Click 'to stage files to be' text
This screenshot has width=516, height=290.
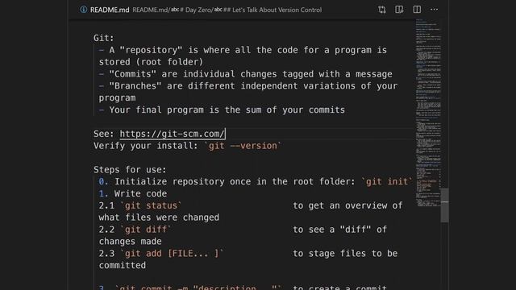345,254
